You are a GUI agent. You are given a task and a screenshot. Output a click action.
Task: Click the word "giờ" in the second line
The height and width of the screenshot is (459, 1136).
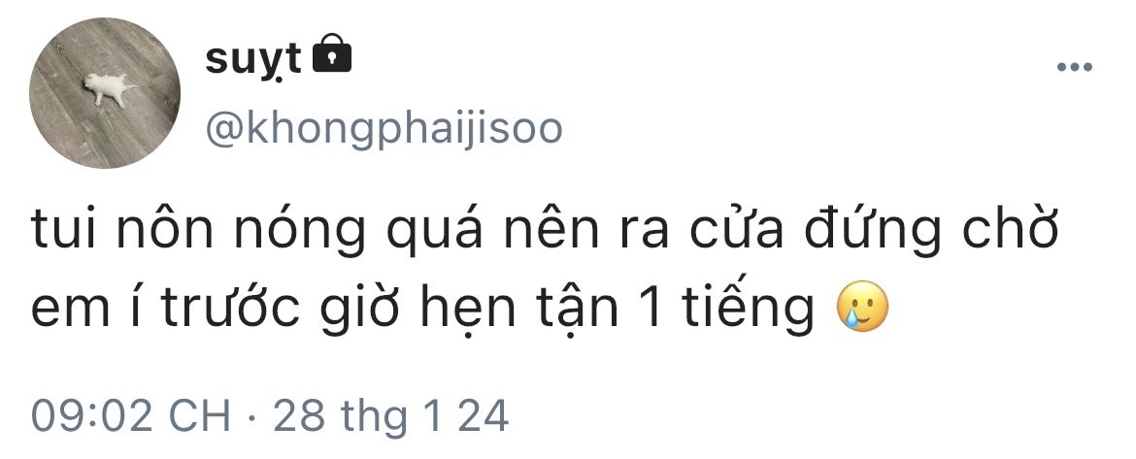pos(364,311)
